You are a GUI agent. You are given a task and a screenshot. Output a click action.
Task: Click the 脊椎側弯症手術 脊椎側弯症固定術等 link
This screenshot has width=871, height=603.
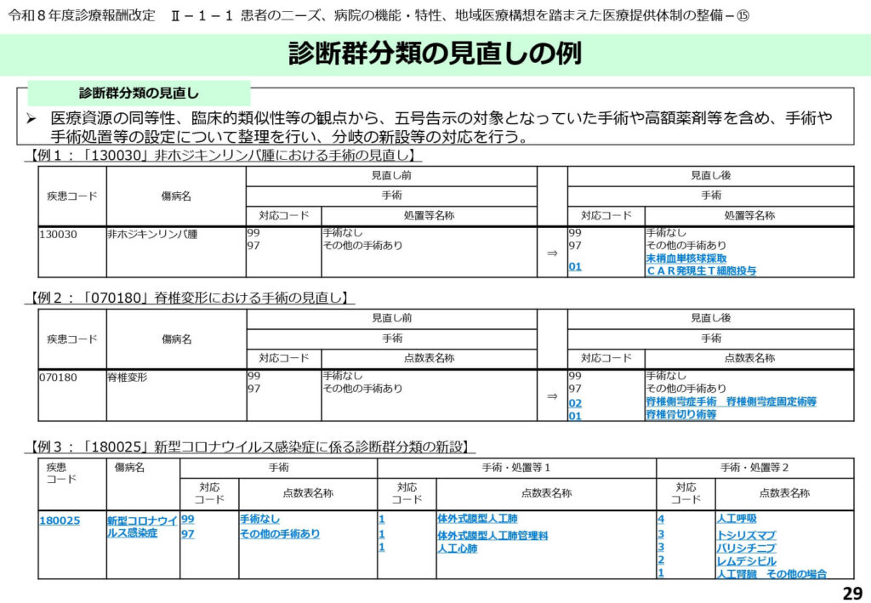coord(731,401)
